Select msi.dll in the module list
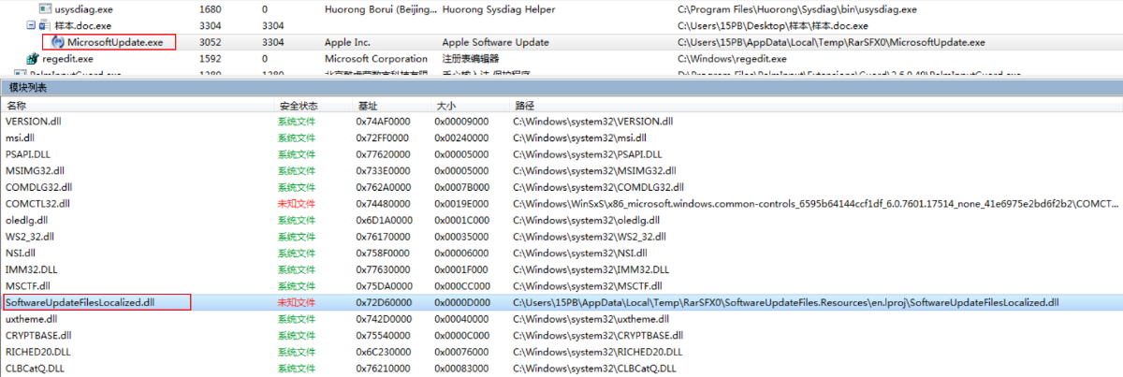 coord(20,138)
